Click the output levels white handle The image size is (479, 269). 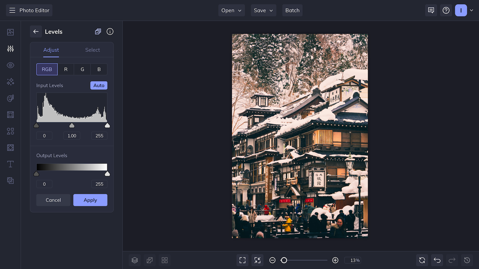(107, 174)
